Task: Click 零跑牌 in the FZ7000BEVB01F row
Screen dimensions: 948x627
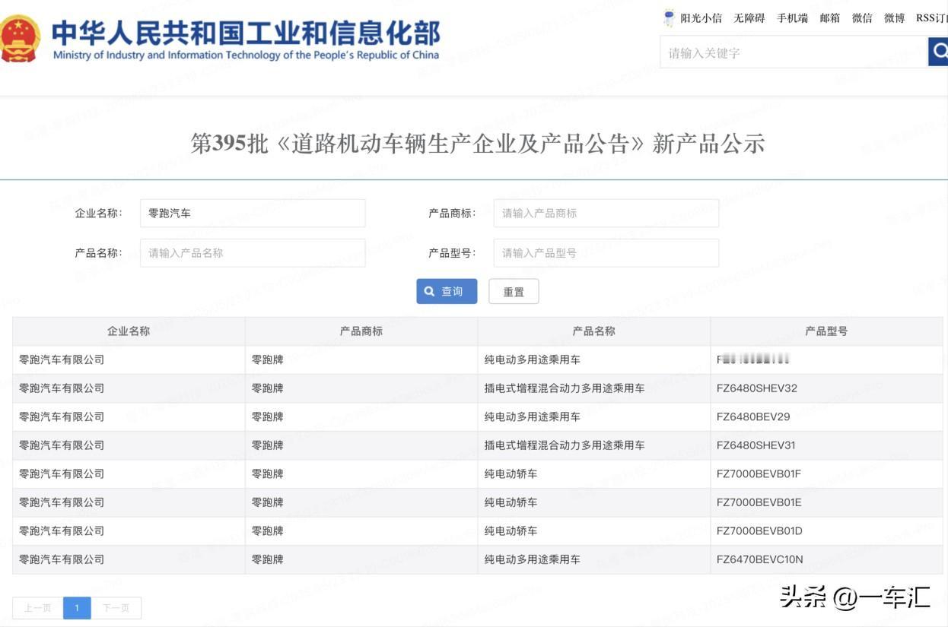Action: [x=268, y=473]
